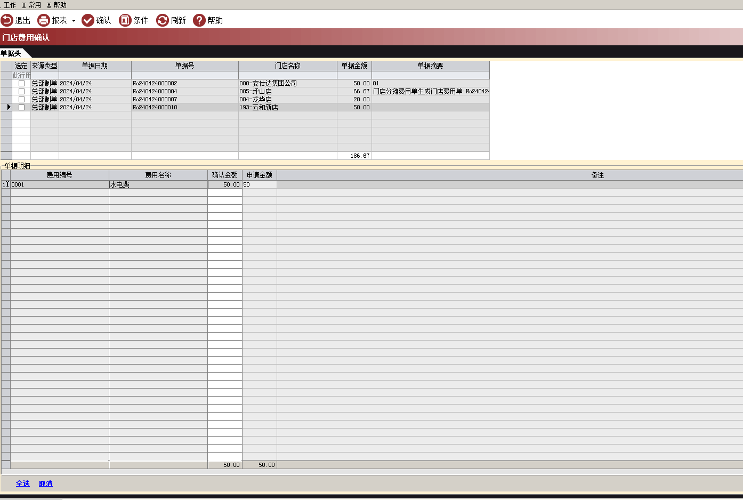Screen dimensions: 743x500
Task: Sort by 选定 column header
Action: point(21,66)
